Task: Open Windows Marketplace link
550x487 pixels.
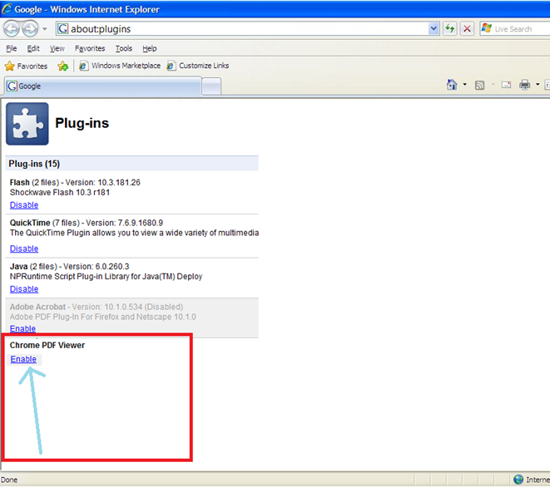Action: (x=120, y=66)
